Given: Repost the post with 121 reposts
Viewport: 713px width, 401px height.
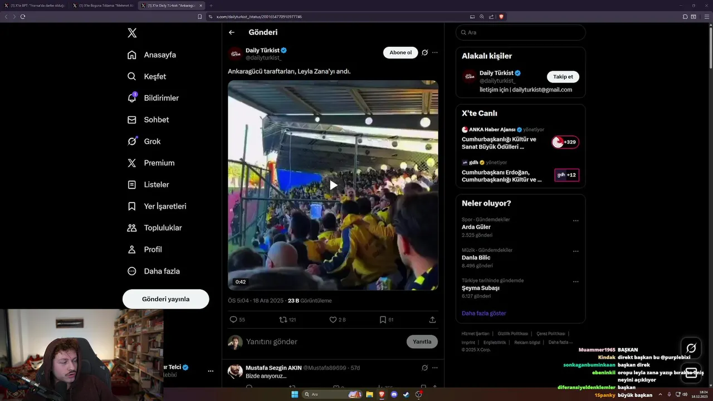Looking at the screenshot, I should pos(287,320).
